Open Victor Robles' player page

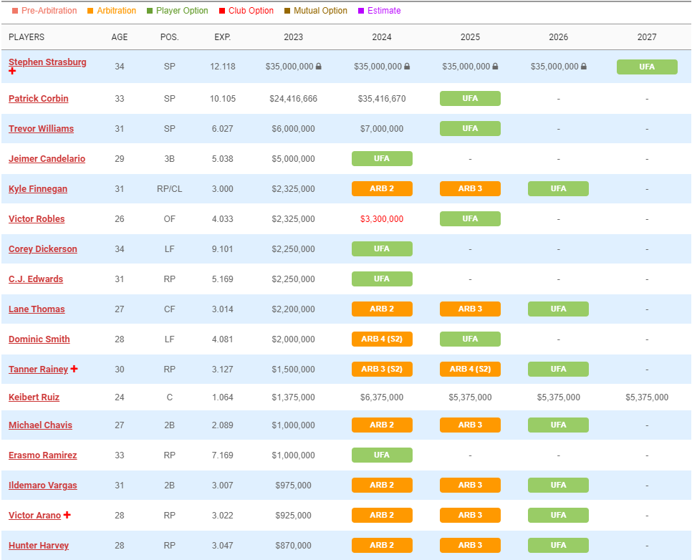37,219
